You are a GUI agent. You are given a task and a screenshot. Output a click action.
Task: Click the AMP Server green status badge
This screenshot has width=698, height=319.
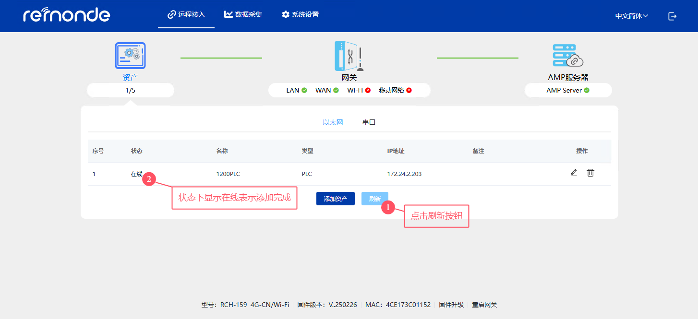587,90
